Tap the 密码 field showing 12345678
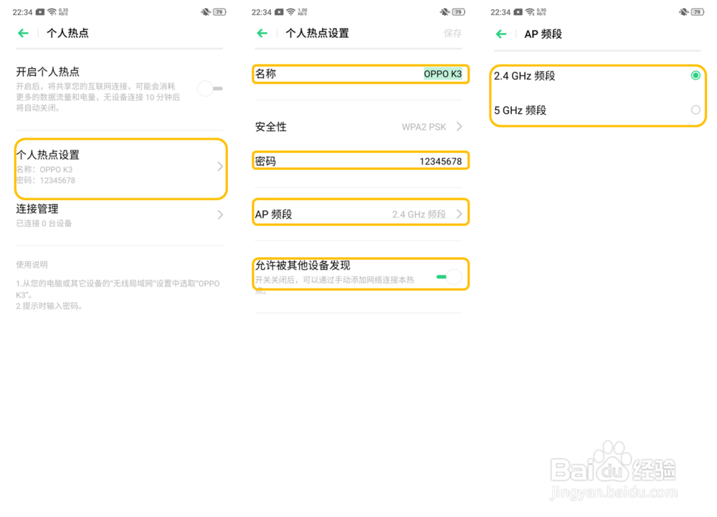 (361, 161)
